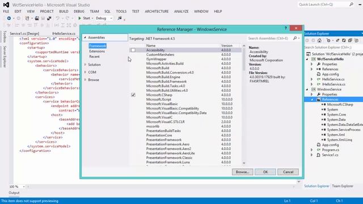Switch to the Service1.cs [Design] tab
Viewport: 363px width, 204px height.
[24, 33]
